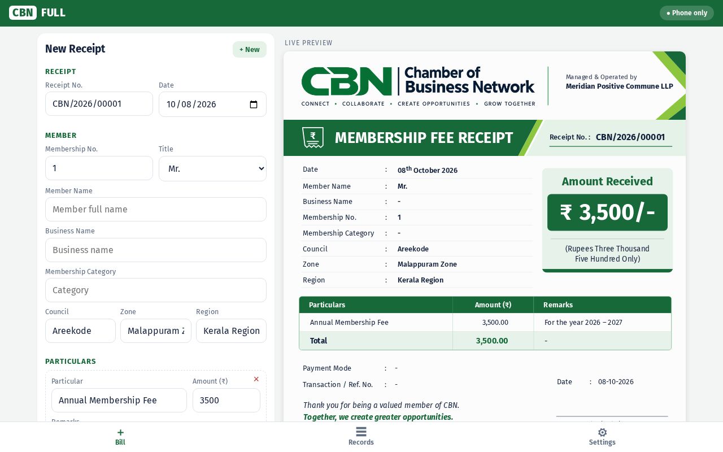Edit the Membership No. field
The image size is (723, 452).
[99, 168]
